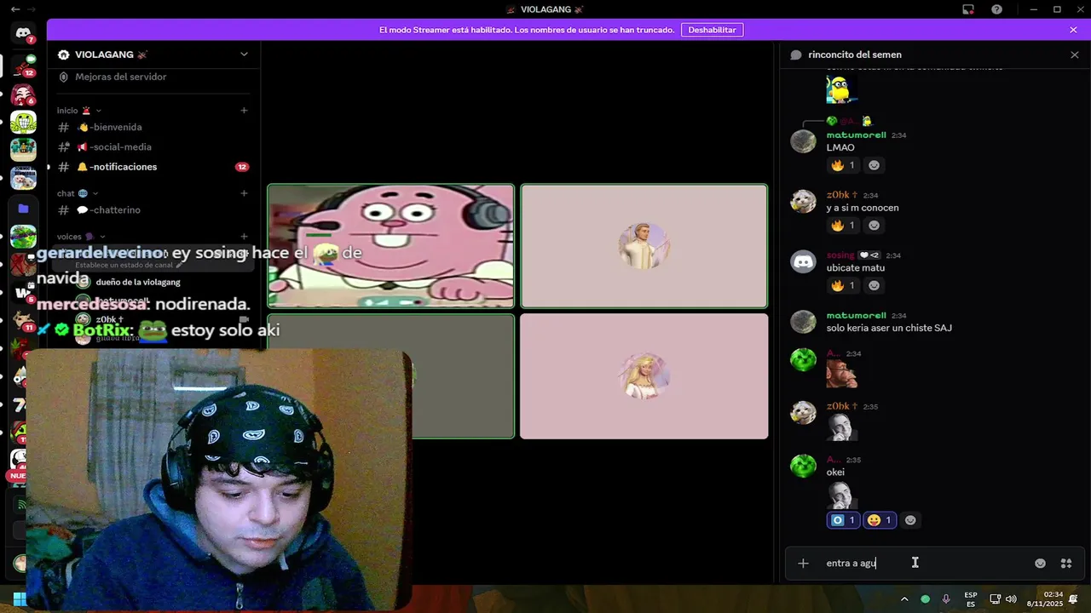Select the top-right participant tile
Viewport: 1091px width, 613px height.
click(644, 246)
